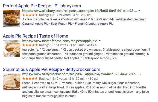Viewport: 158px width, 102px height.
Task: Follow the Easy Pecan Pie sitelink
Action: click(62, 24)
